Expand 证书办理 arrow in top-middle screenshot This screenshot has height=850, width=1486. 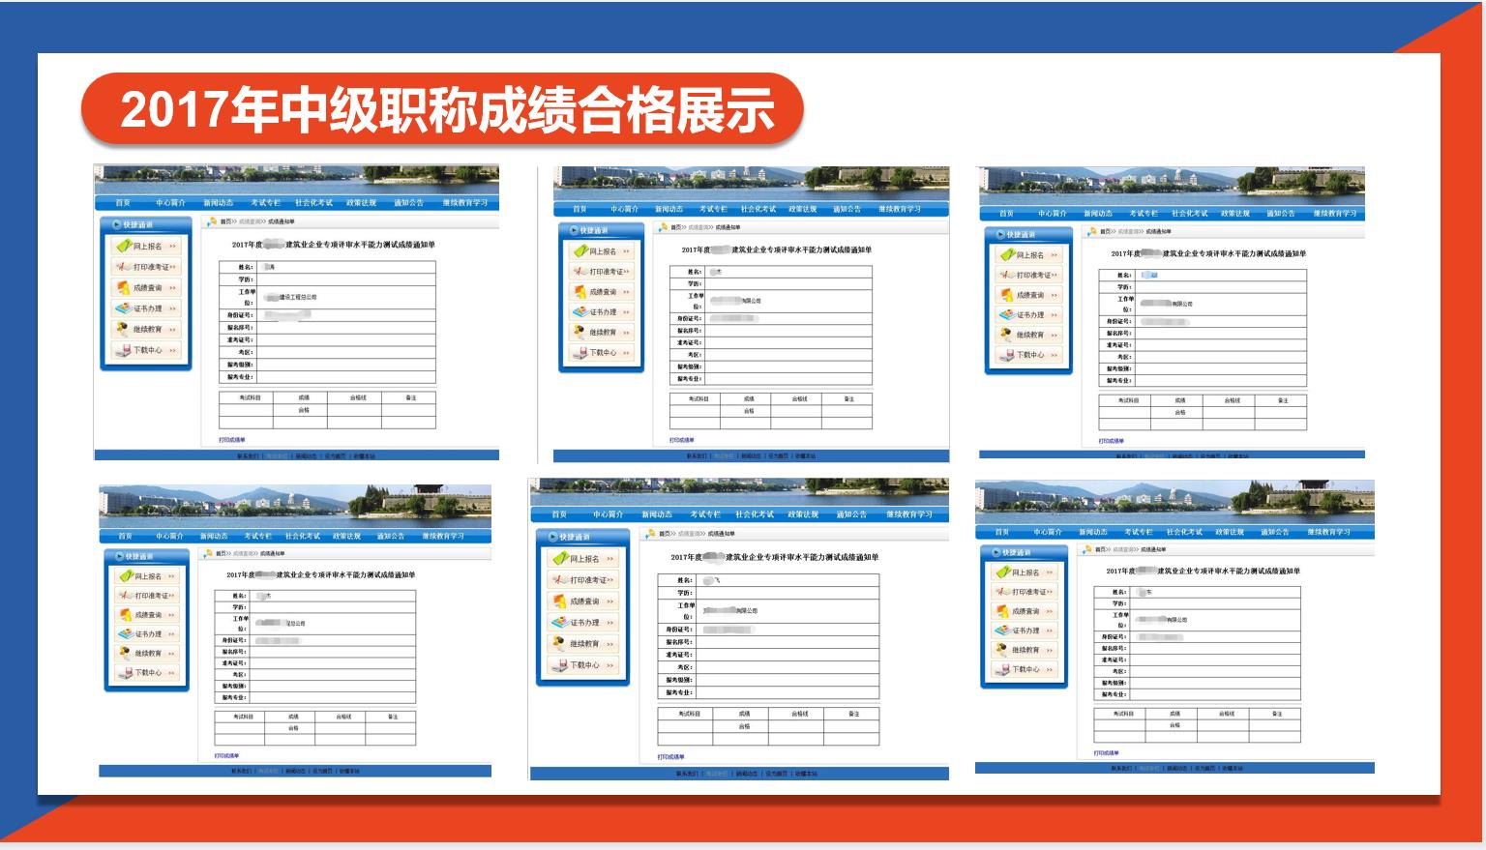[x=626, y=312]
